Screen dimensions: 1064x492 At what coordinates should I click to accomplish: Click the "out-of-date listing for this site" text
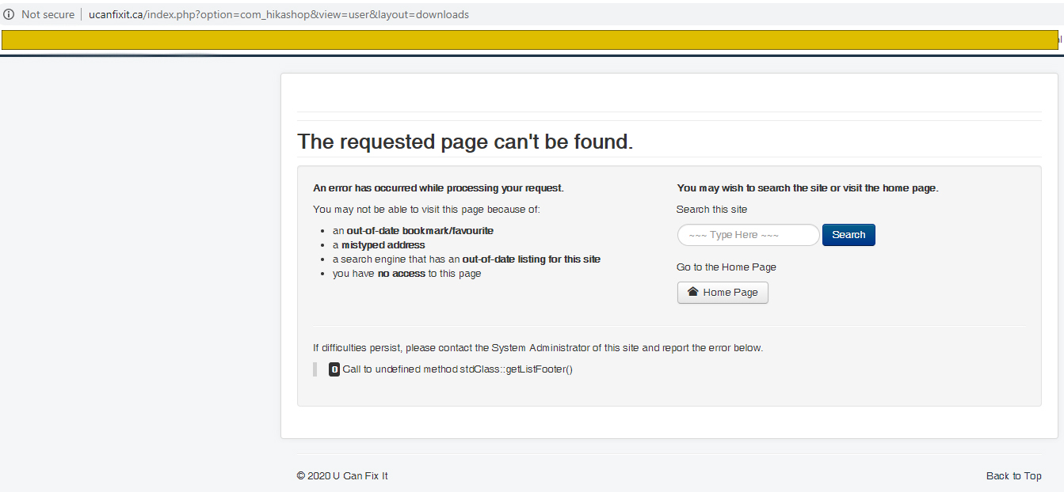pyautogui.click(x=531, y=259)
